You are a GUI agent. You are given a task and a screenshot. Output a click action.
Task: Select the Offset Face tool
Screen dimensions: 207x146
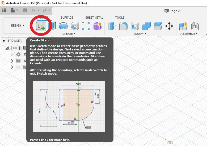coord(158,26)
